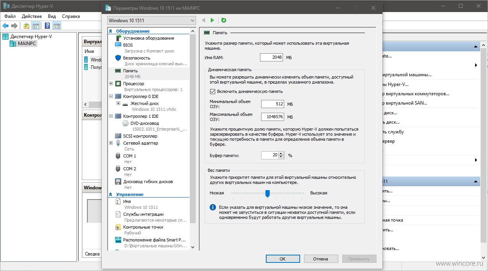The width and height of the screenshot is (488, 271).
Task: Click the green next arrow in settings dialog
Action: pos(212,20)
